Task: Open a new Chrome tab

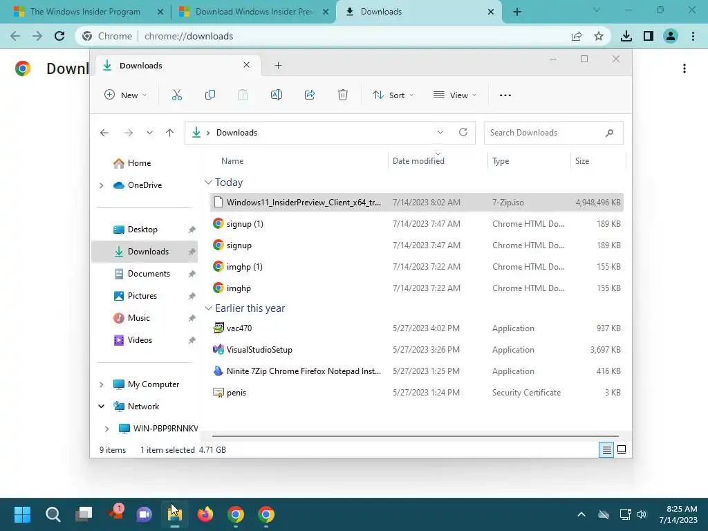Action: pyautogui.click(x=517, y=12)
